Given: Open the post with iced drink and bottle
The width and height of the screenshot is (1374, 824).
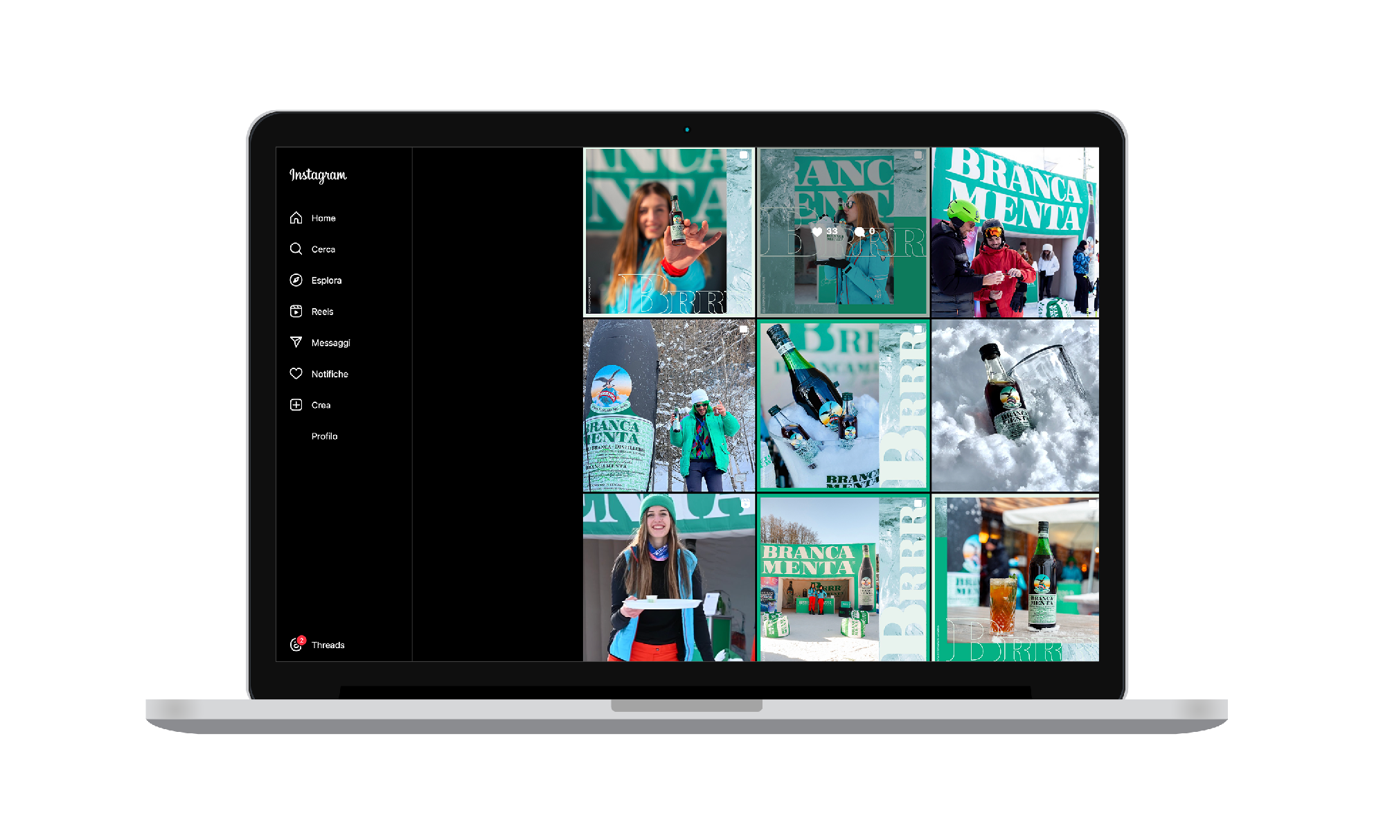Looking at the screenshot, I should click(x=1015, y=578).
